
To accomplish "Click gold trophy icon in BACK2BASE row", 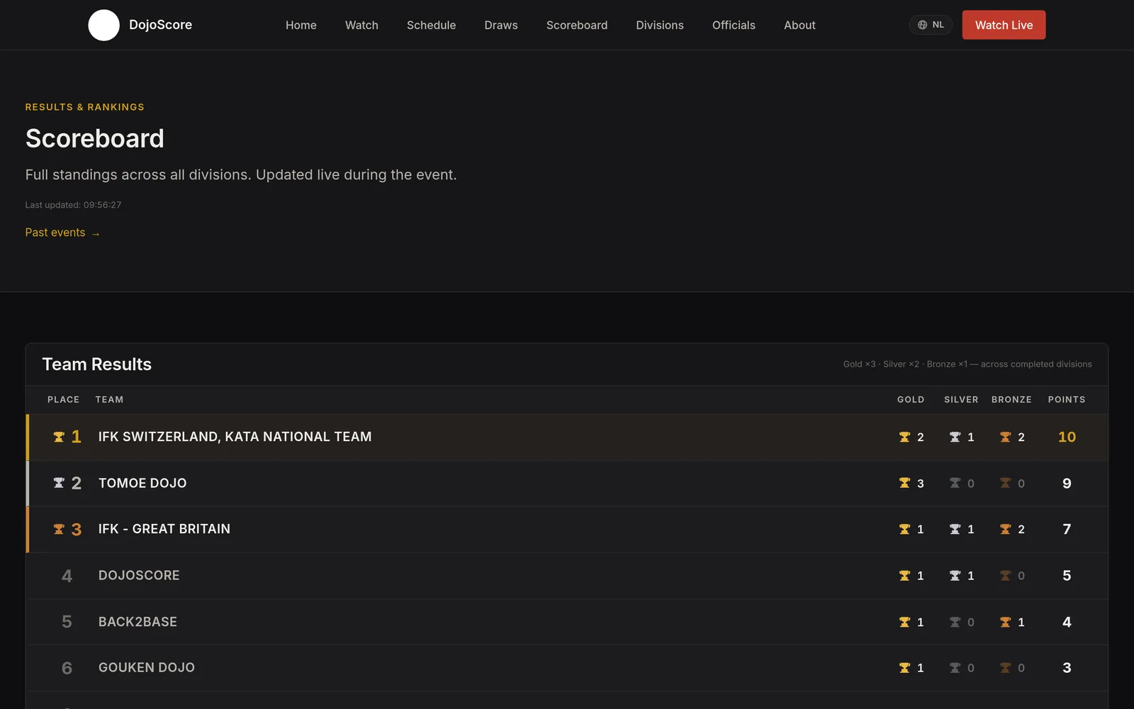I will point(904,622).
